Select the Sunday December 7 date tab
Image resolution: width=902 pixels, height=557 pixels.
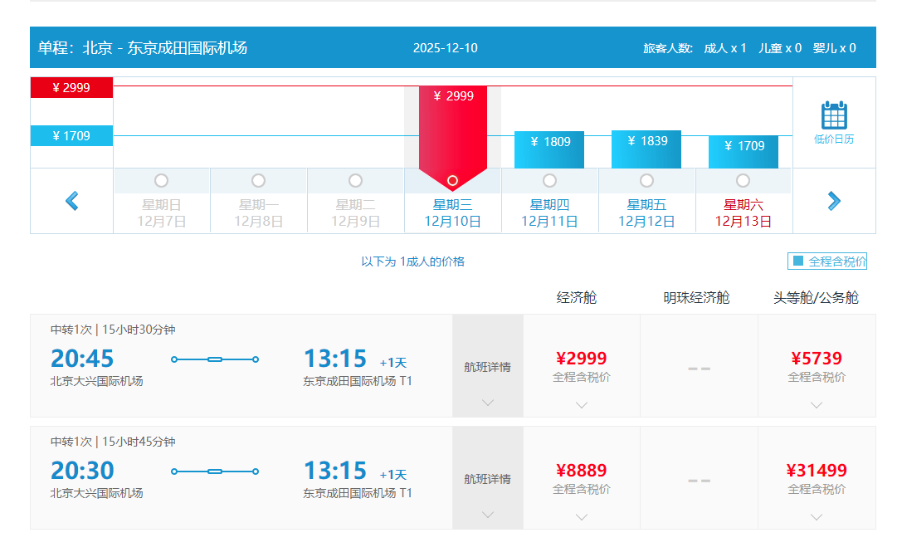coord(162,213)
